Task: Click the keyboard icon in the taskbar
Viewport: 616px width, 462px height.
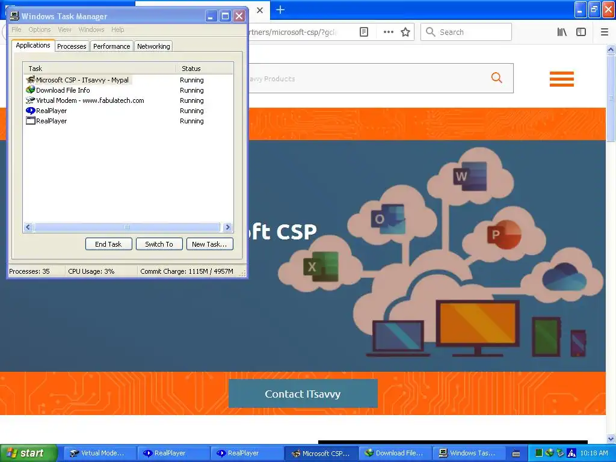Action: (x=516, y=454)
